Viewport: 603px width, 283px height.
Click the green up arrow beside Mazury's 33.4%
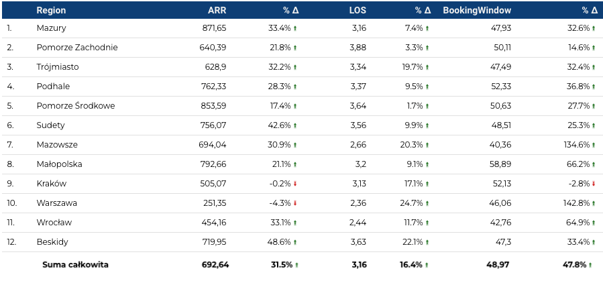(x=295, y=28)
